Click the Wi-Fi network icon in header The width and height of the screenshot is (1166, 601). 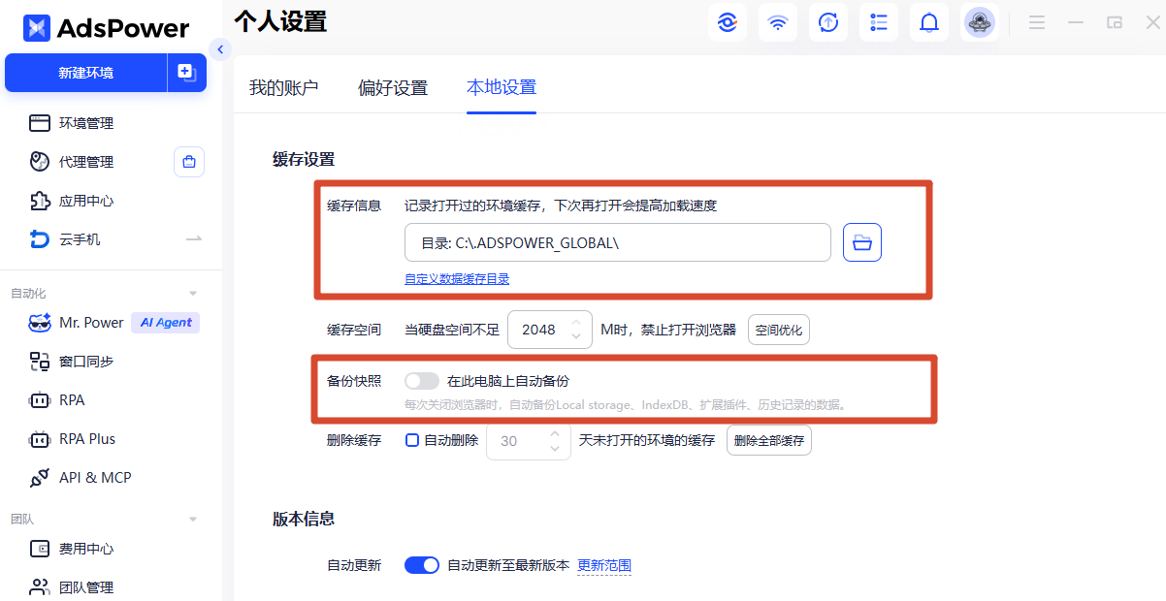(778, 22)
